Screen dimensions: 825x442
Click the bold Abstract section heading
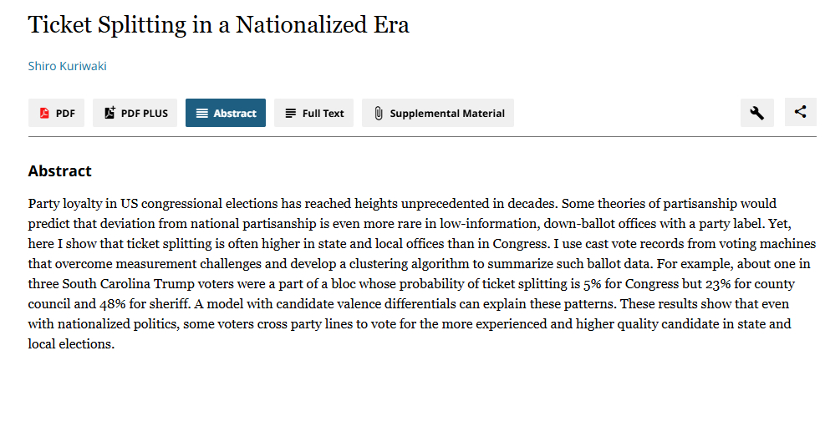click(x=59, y=171)
